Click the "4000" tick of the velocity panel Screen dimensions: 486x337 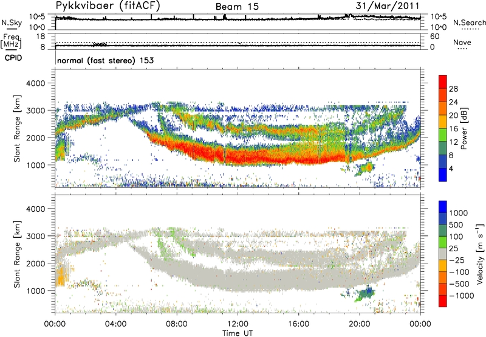[36, 209]
